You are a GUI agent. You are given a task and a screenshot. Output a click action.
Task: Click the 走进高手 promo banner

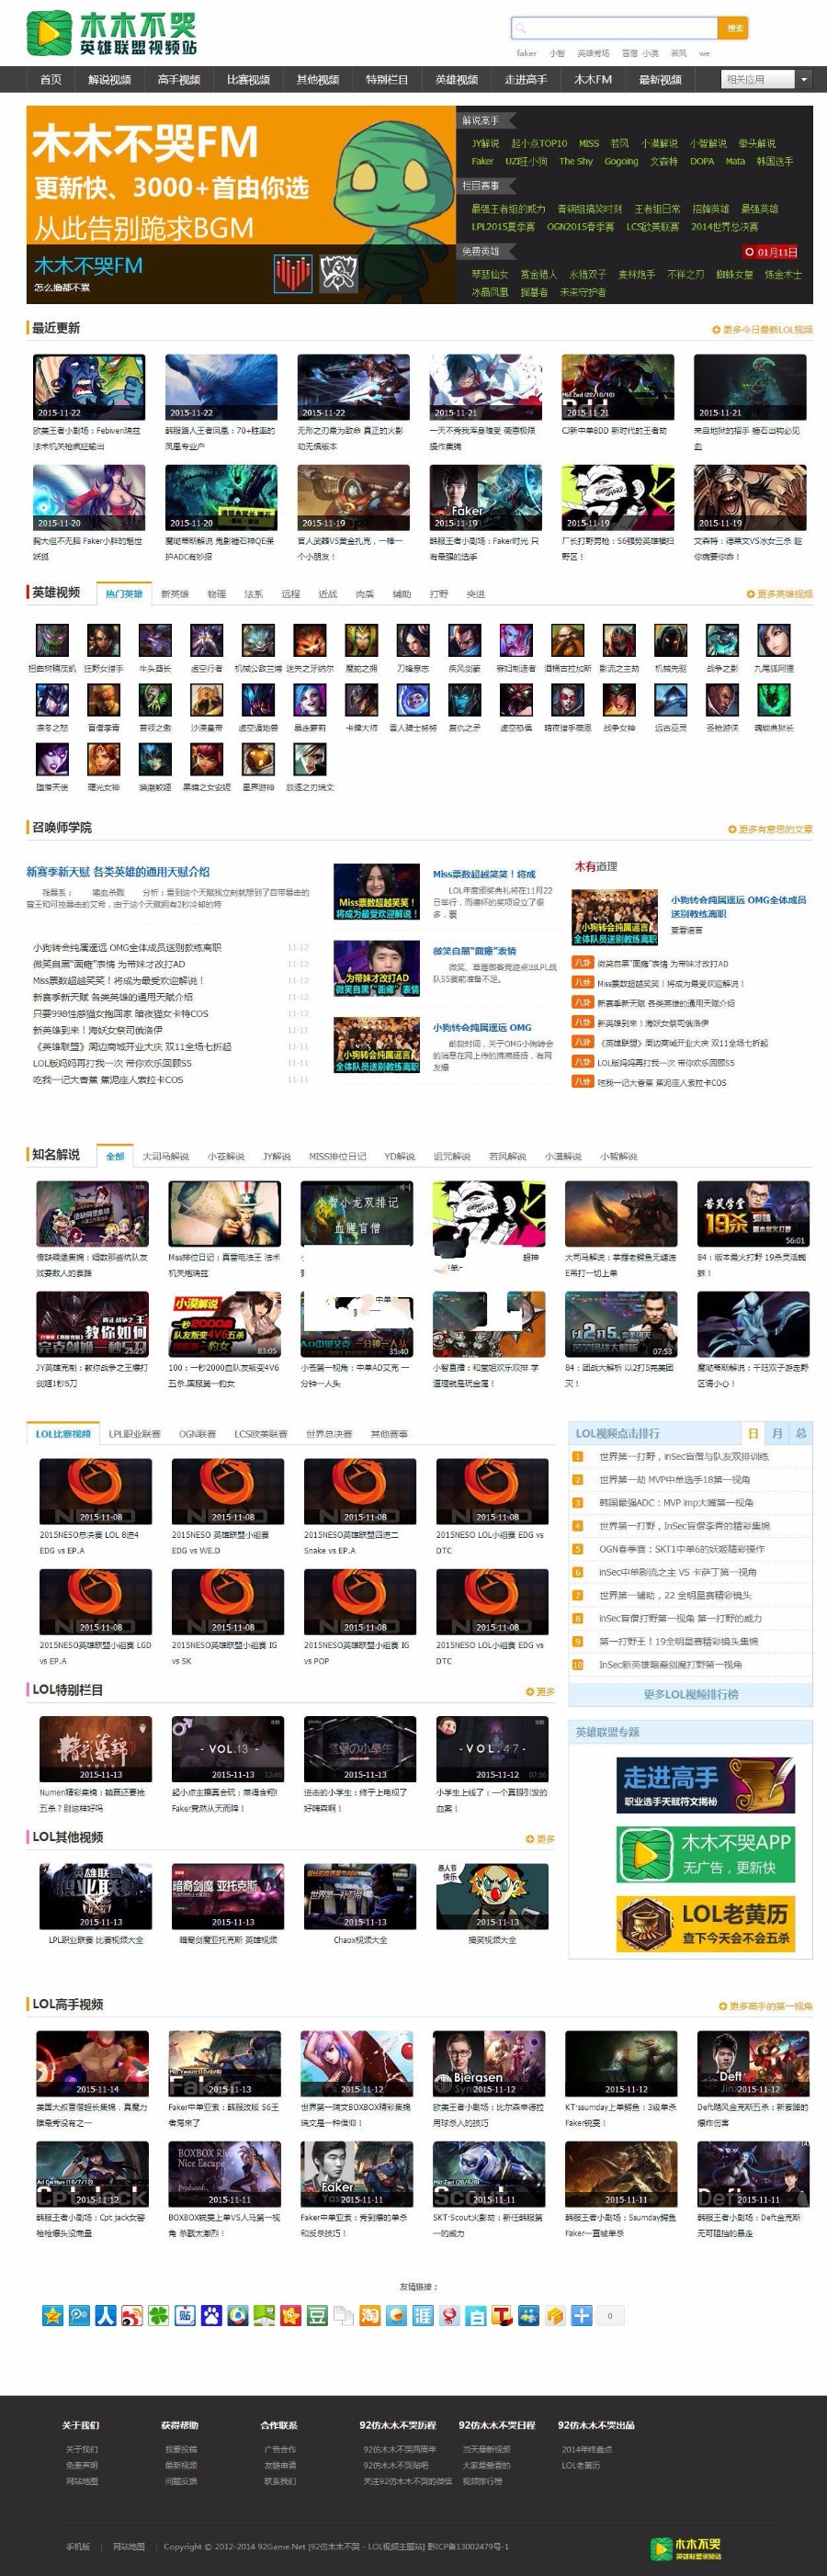click(x=705, y=1784)
